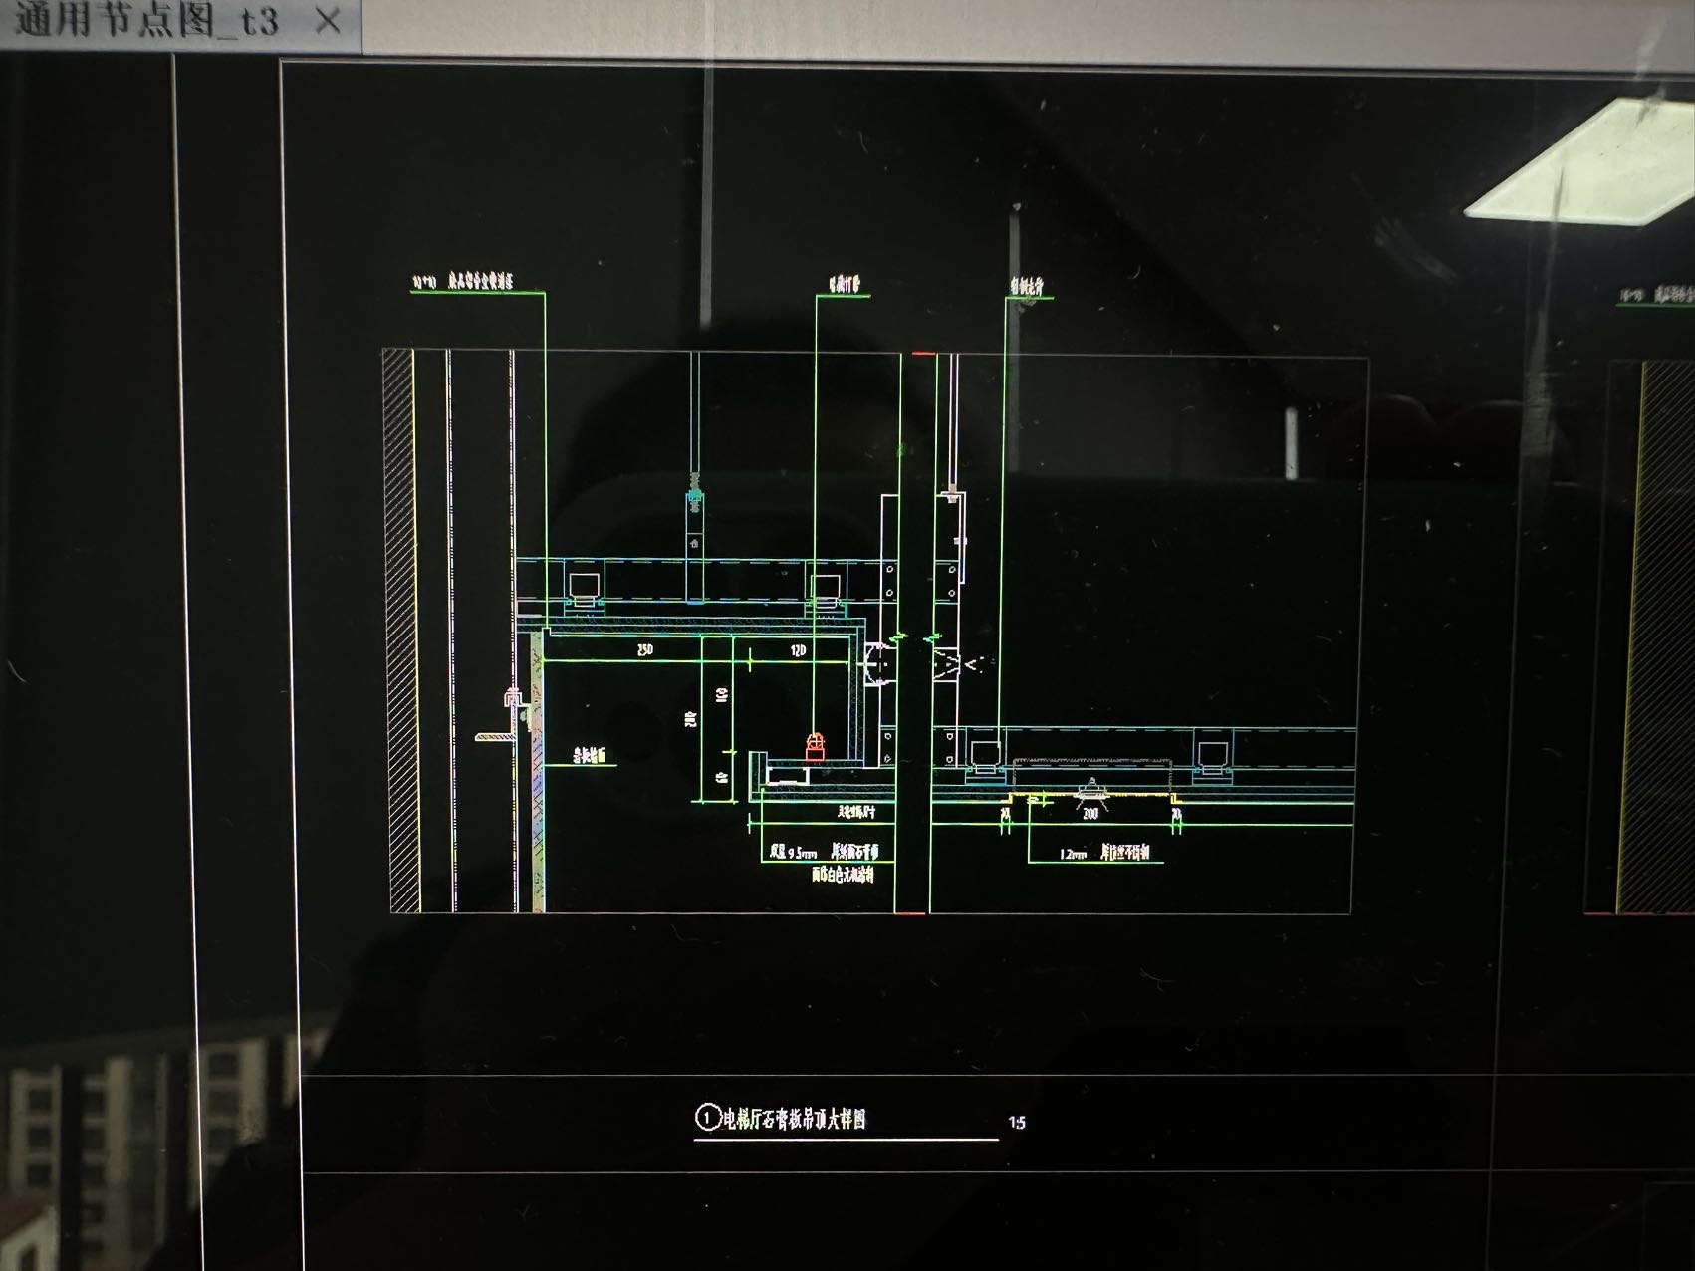Select the 120 horizontal dimension text
The width and height of the screenshot is (1695, 1271).
pos(798,650)
